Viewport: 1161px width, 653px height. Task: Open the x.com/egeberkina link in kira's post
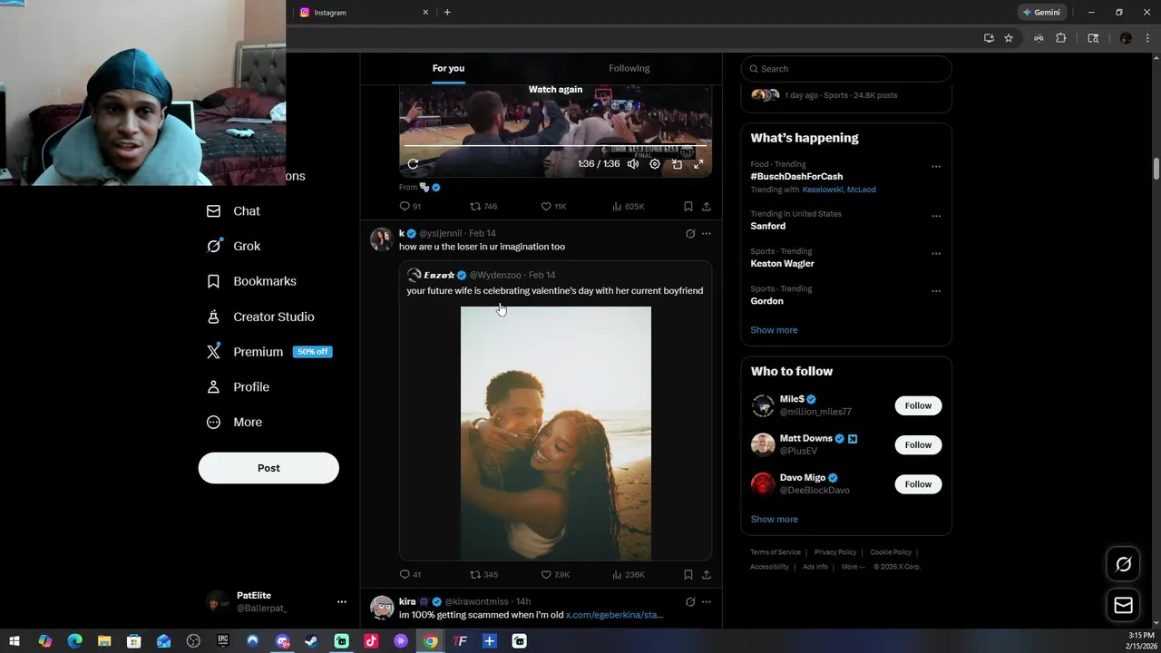click(x=614, y=615)
